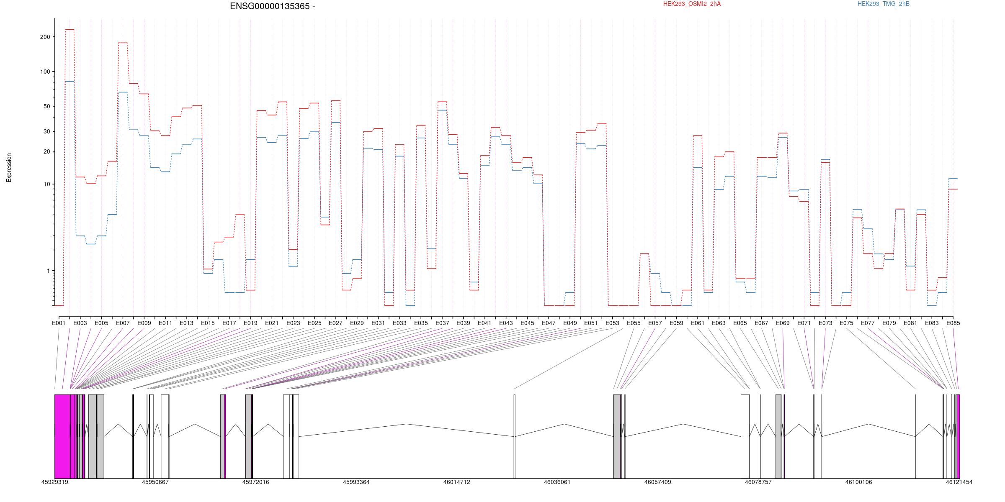
Task: Select exon label E075
Action: click(846, 323)
